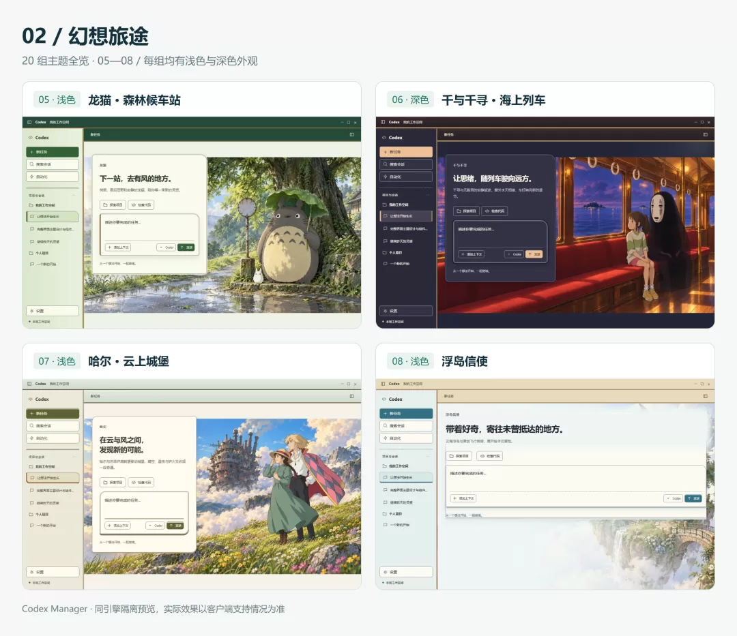The height and width of the screenshot is (636, 737).
Task: Toggle sidebar icon in preview 08 title bar
Action: 383,384
